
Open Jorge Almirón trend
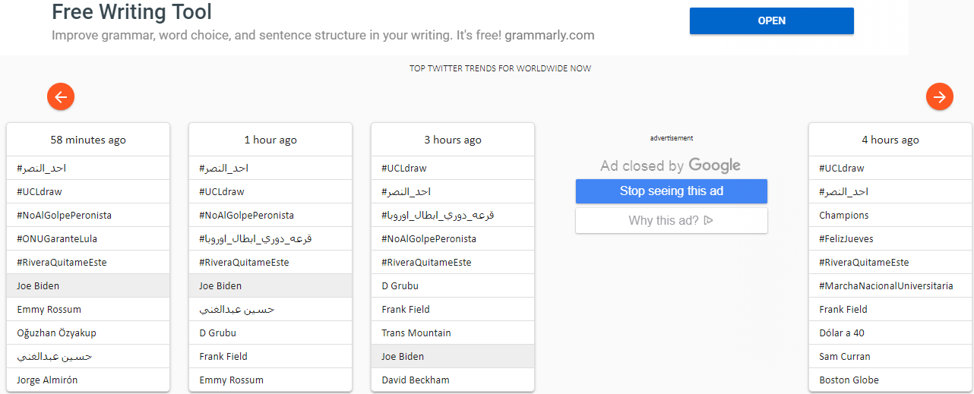click(x=88, y=380)
